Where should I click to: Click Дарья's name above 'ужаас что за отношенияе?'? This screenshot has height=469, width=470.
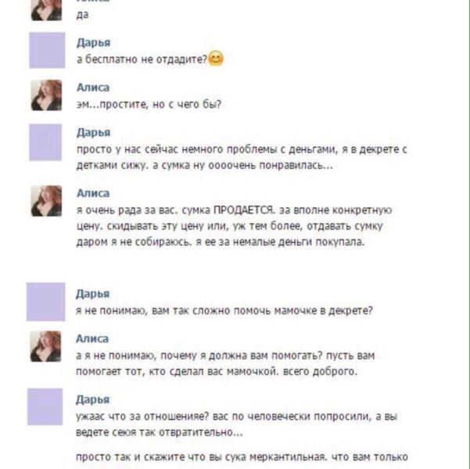[92, 399]
